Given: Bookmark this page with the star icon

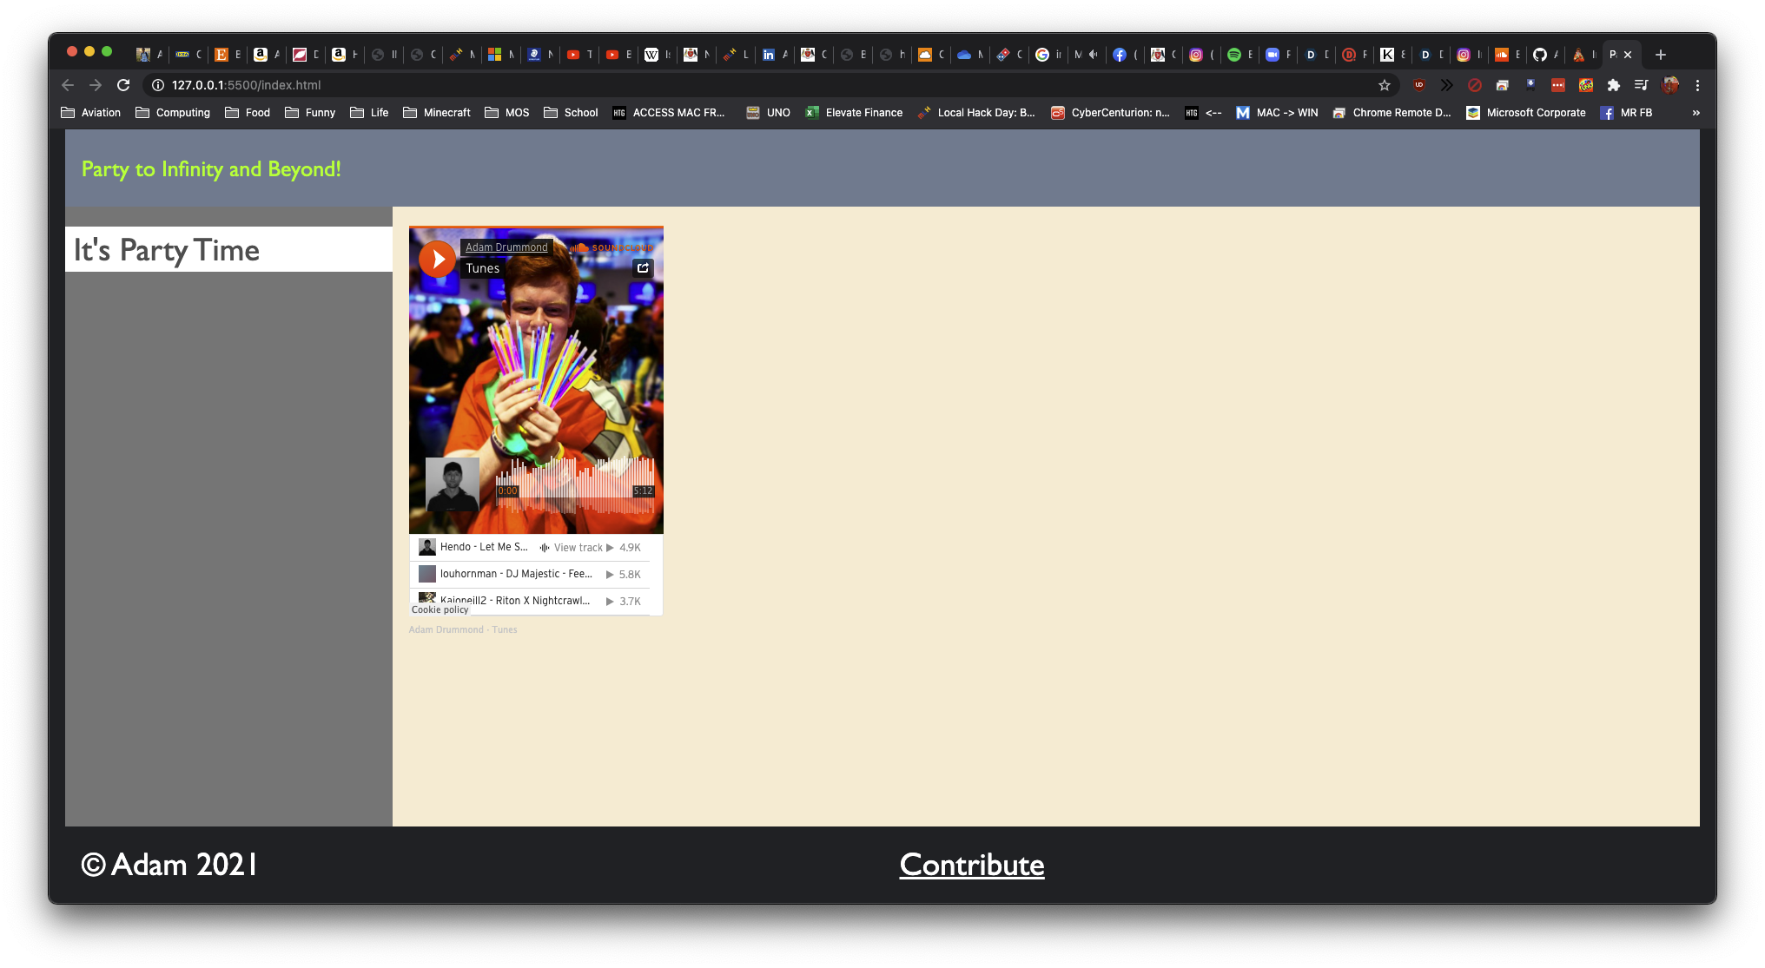Looking at the screenshot, I should [1385, 85].
